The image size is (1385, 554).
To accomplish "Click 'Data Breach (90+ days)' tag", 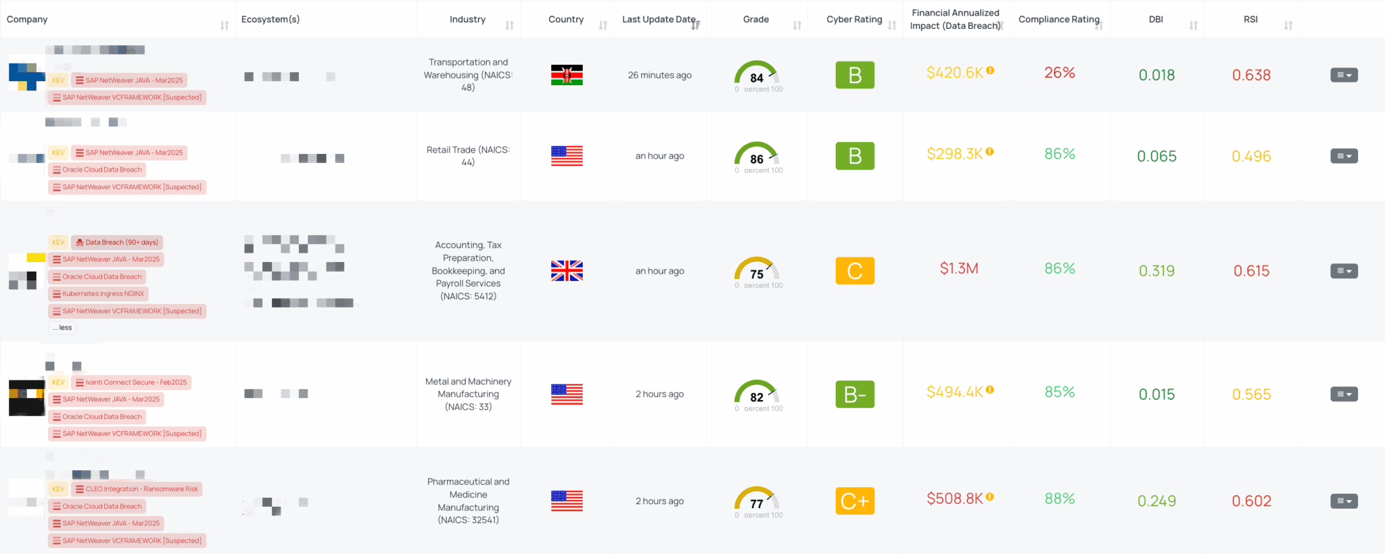I will (x=117, y=243).
